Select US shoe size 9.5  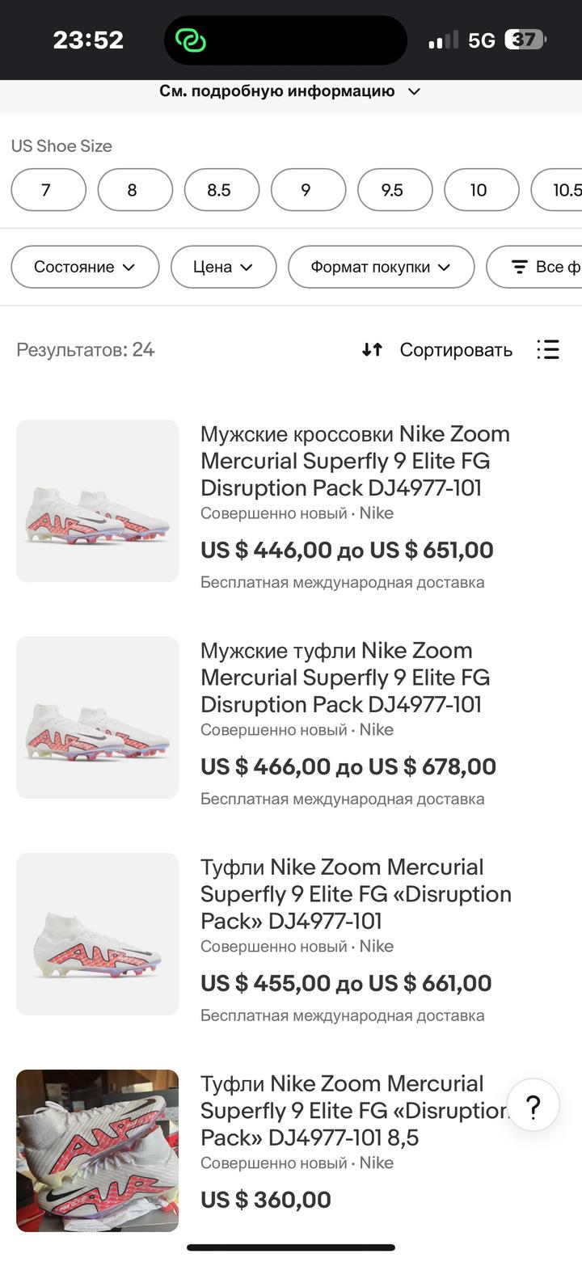394,190
